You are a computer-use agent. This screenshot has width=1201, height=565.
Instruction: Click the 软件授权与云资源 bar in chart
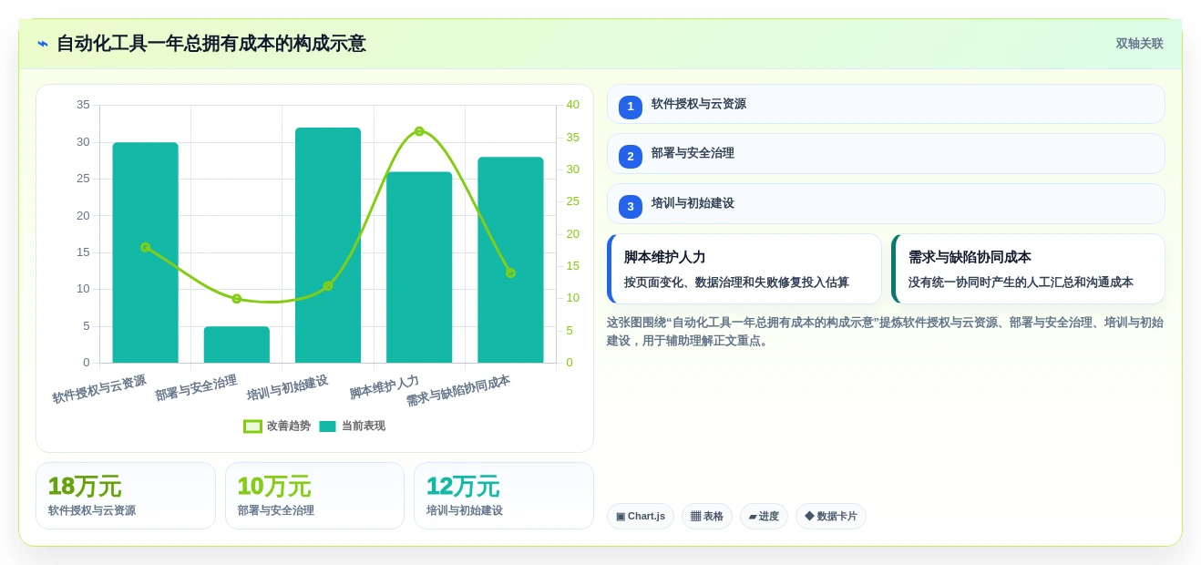146,252
